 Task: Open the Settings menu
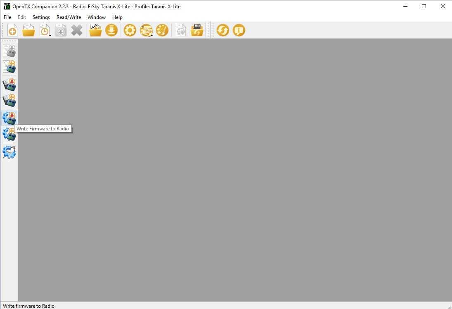pos(41,17)
